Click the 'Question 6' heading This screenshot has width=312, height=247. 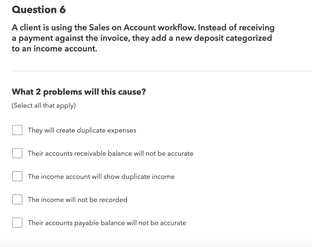pos(39,9)
